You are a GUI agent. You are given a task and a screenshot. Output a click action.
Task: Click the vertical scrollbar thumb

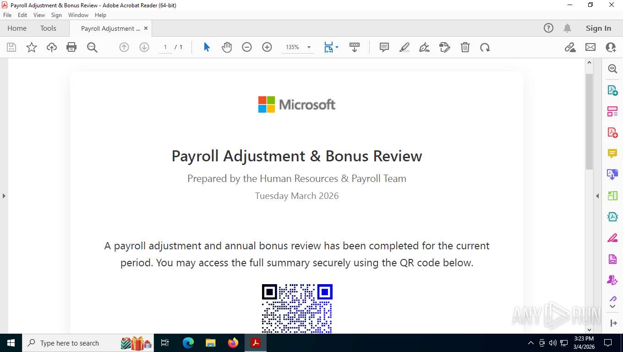tap(590, 121)
